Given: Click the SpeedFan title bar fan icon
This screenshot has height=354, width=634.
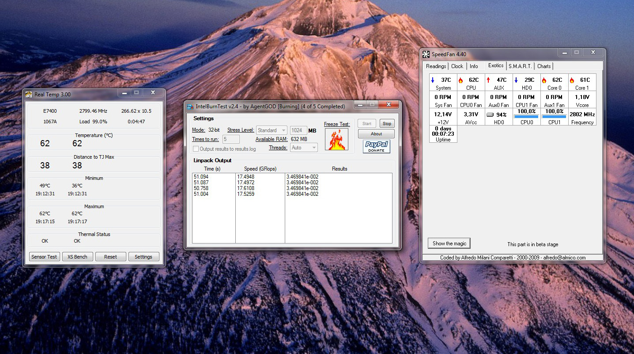Looking at the screenshot, I should (426, 54).
